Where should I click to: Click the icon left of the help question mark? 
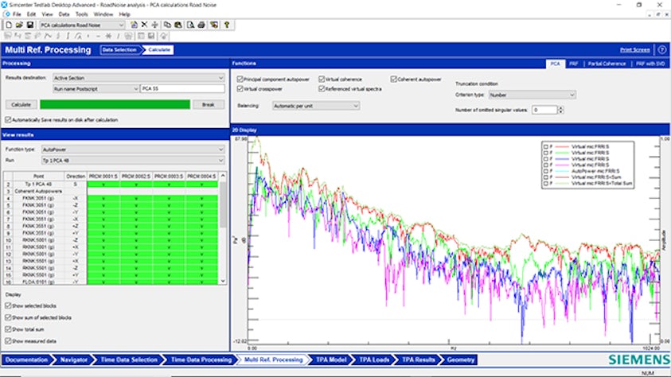pyautogui.click(x=214, y=25)
